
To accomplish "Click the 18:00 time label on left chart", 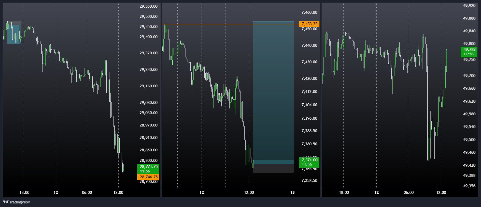I will point(24,192).
